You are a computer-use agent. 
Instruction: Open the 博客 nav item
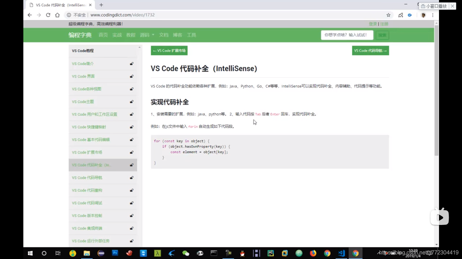(x=178, y=35)
